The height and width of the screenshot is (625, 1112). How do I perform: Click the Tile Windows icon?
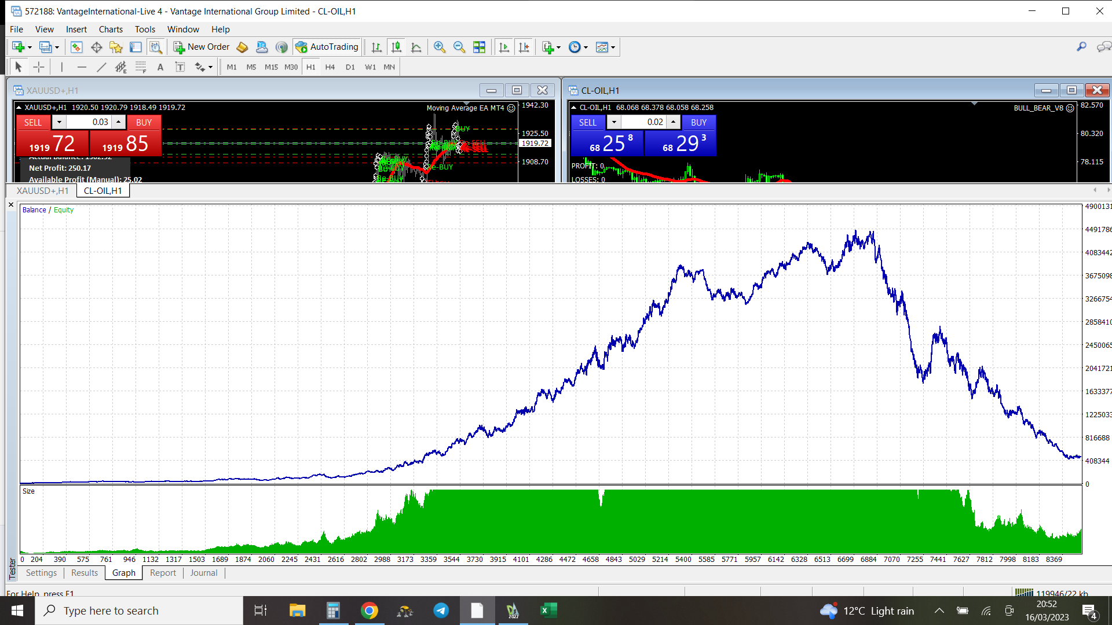click(x=479, y=47)
